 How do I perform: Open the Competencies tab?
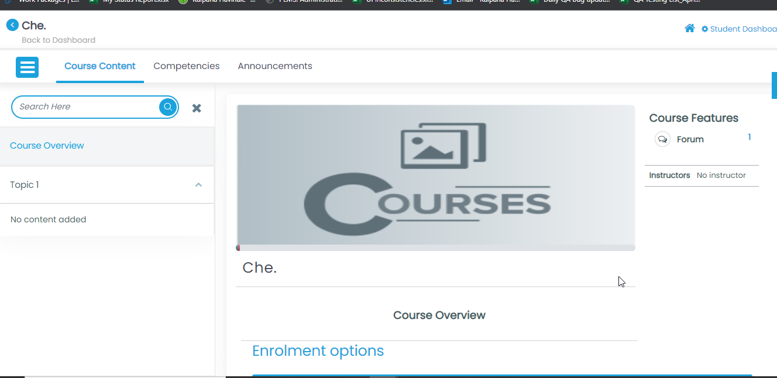(x=187, y=66)
